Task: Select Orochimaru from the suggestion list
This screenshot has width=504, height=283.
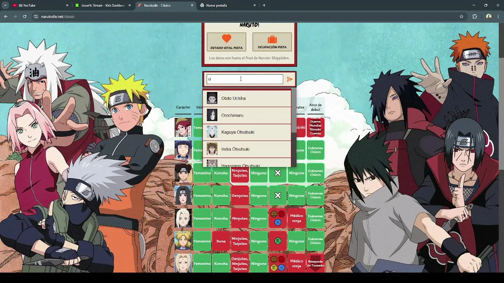Action: 247,115
